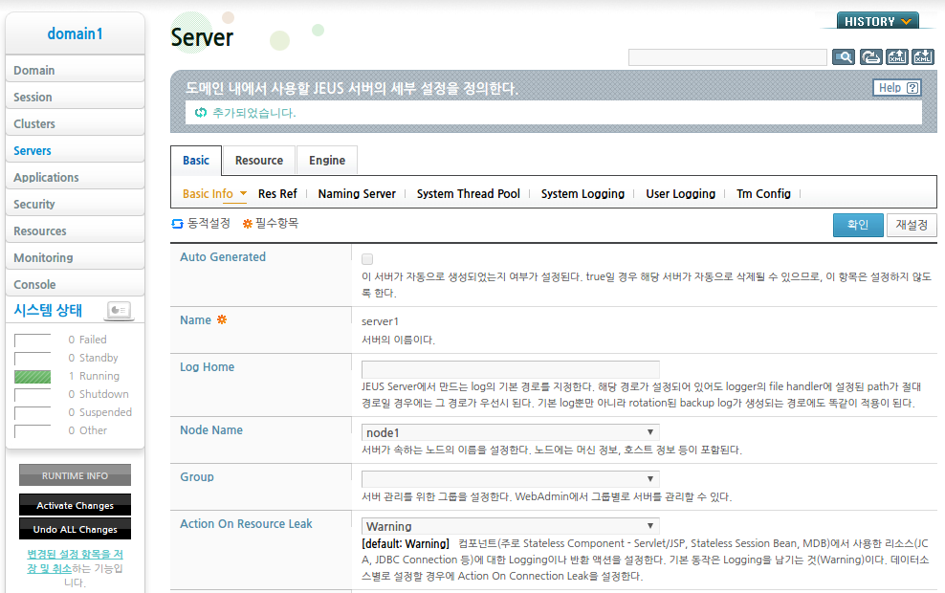Viewport: 945px width, 593px height.
Task: Click the search input field at top
Action: 728,57
